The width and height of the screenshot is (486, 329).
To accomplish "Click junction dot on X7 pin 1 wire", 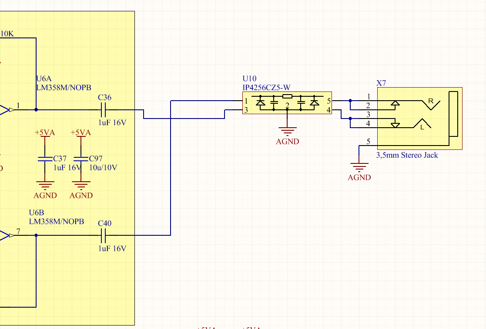I will pos(350,101).
